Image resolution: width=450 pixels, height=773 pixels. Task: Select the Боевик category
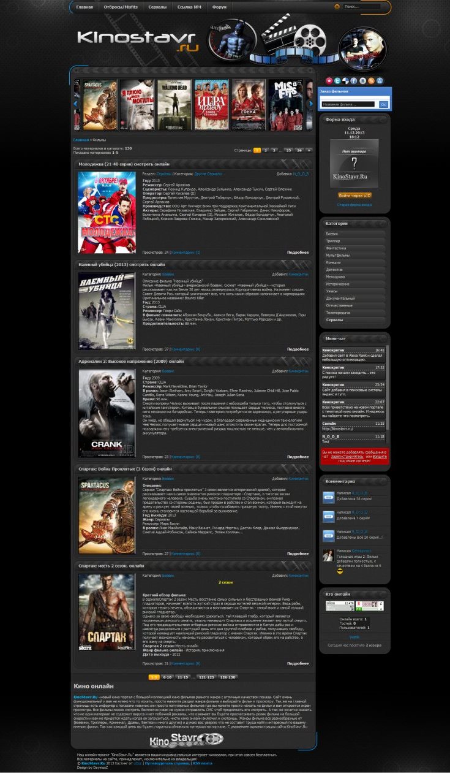pos(354,234)
